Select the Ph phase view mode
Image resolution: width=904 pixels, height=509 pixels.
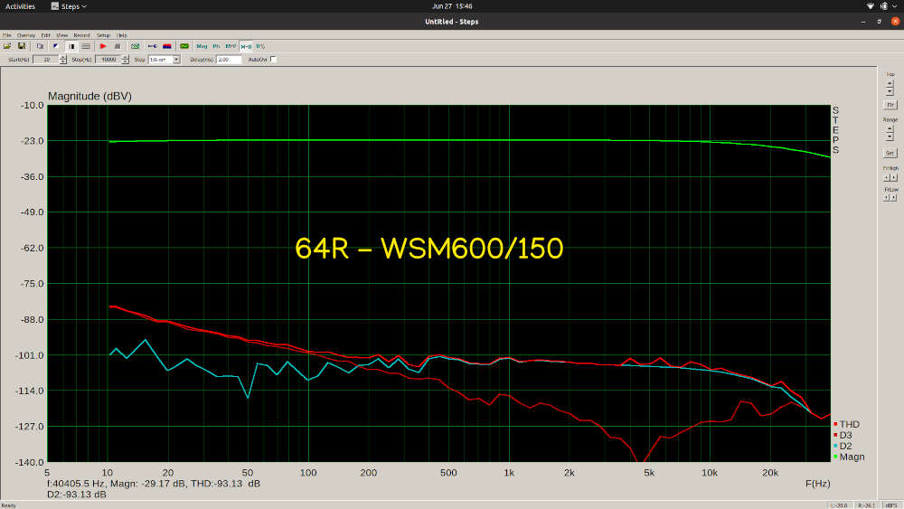pos(216,46)
